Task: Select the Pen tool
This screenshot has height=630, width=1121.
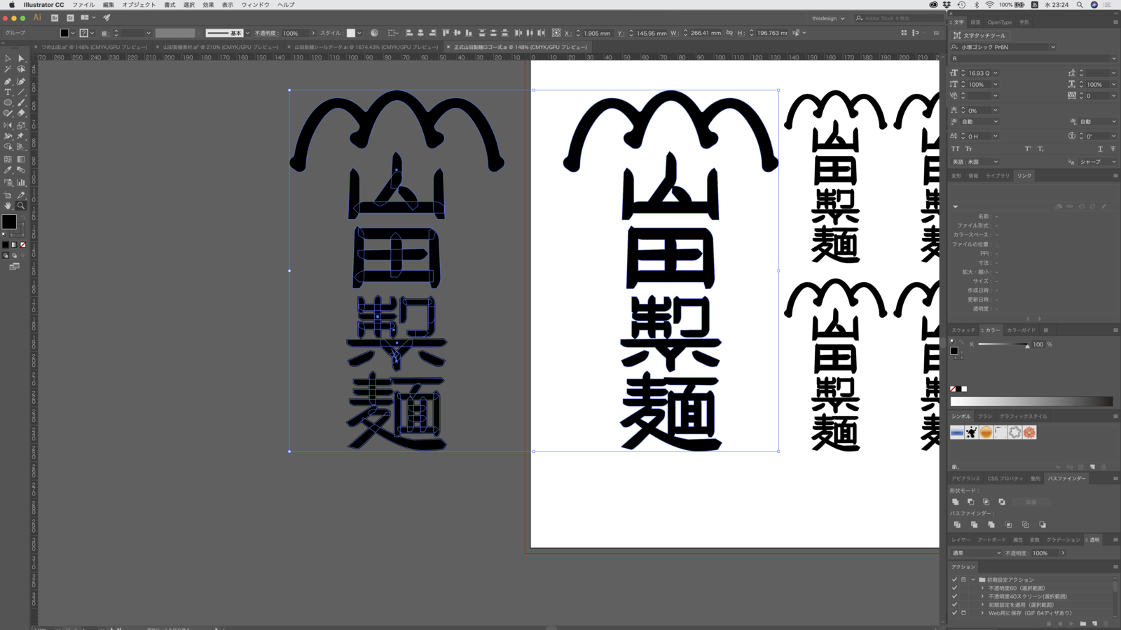Action: pyautogui.click(x=8, y=81)
